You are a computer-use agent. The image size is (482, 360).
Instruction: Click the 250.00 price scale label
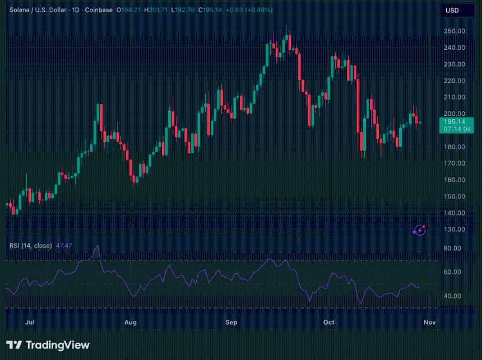coord(454,31)
